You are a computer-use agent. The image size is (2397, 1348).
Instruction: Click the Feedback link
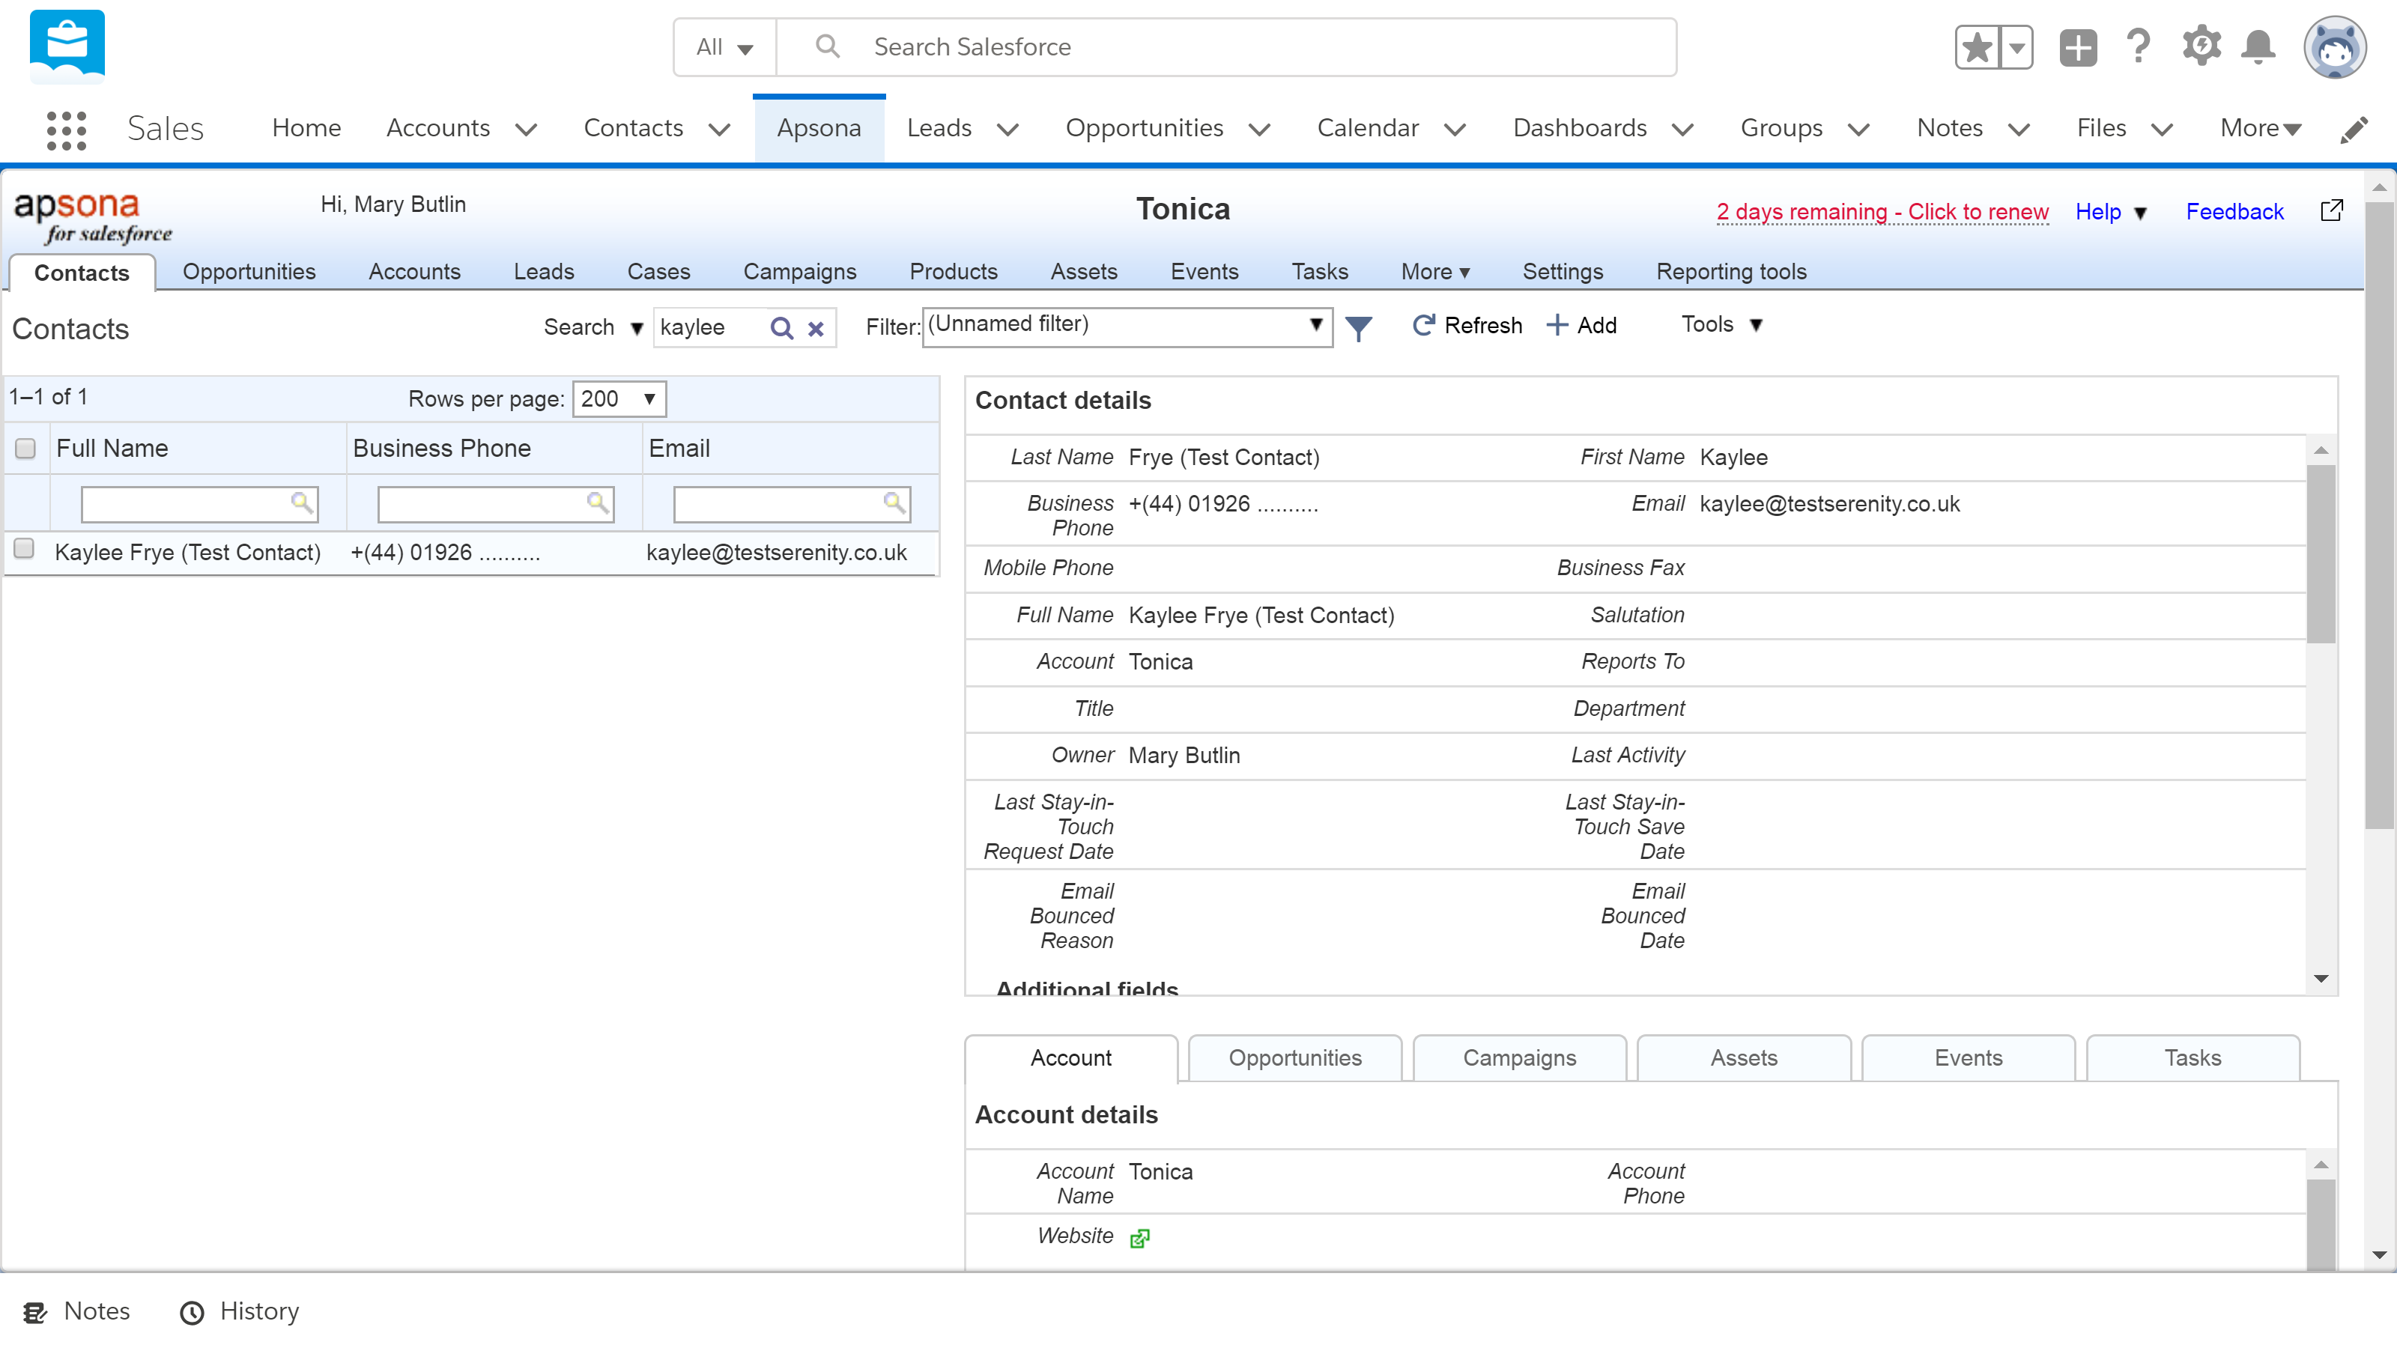(2234, 212)
